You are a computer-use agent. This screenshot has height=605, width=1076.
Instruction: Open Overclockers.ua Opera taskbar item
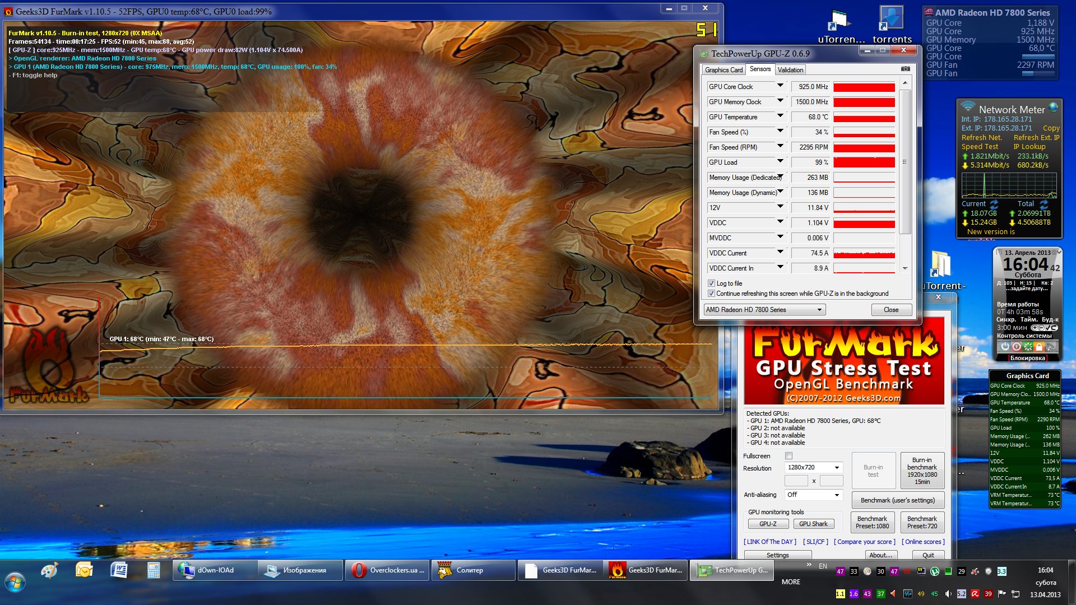click(x=388, y=570)
